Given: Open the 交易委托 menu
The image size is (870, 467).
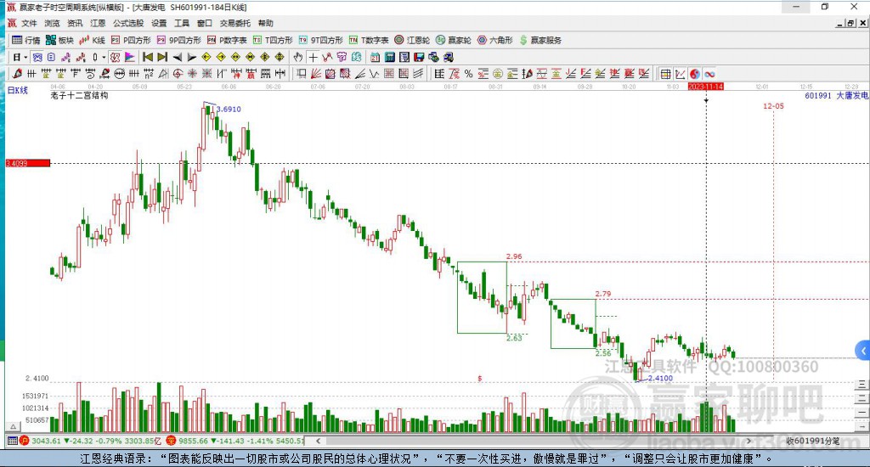Looking at the screenshot, I should click(x=234, y=23).
